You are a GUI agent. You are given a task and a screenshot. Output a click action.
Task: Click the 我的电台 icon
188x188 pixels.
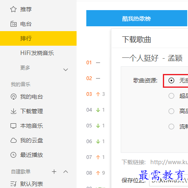tap(13, 97)
